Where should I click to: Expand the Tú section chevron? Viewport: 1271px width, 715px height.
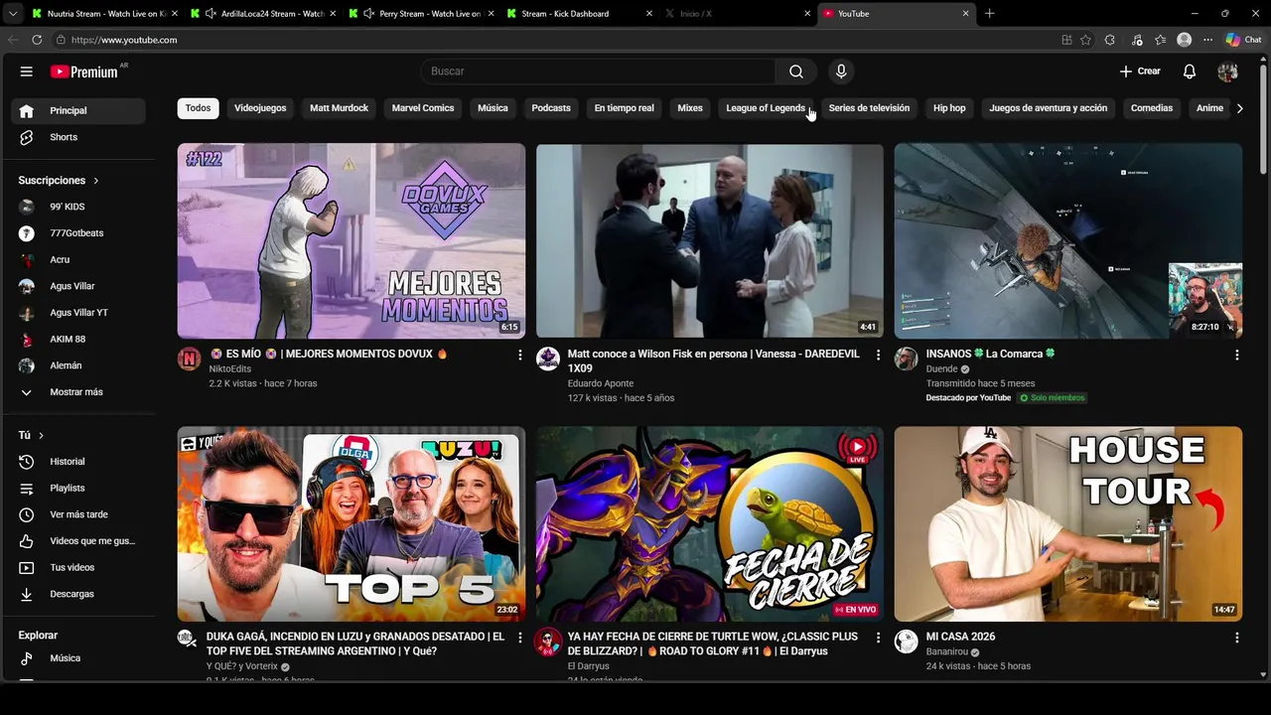point(41,435)
